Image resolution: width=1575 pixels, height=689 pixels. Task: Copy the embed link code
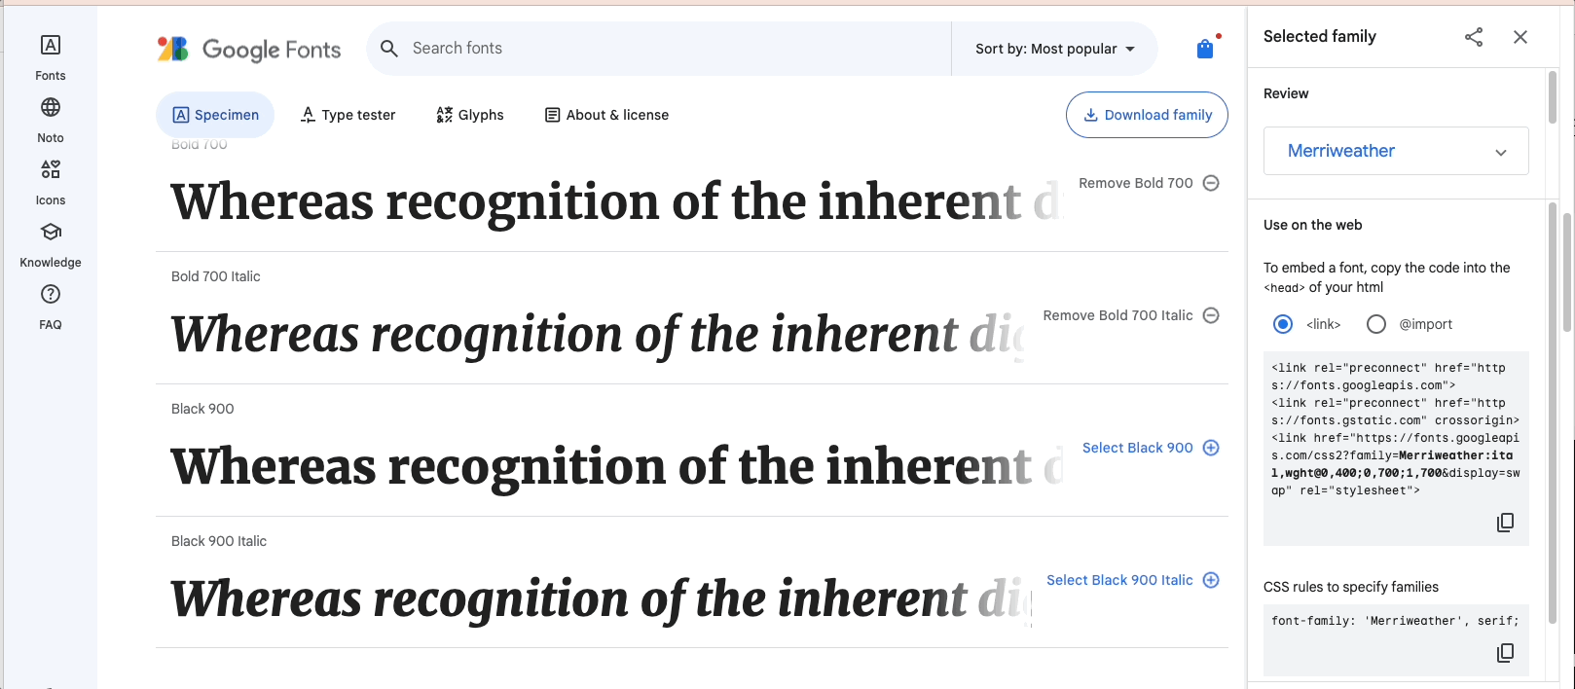tap(1505, 522)
